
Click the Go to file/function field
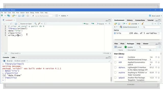pyautogui.click(x=42, y=16)
